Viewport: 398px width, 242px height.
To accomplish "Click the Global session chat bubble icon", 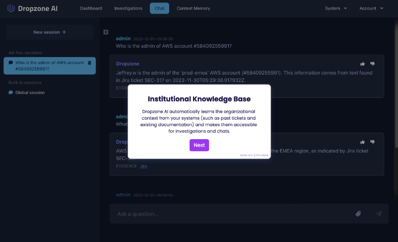I will 10,92.
